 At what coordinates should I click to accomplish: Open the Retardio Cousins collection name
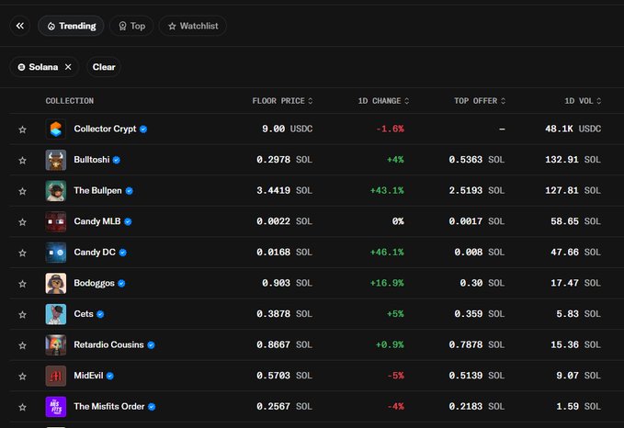pos(108,344)
